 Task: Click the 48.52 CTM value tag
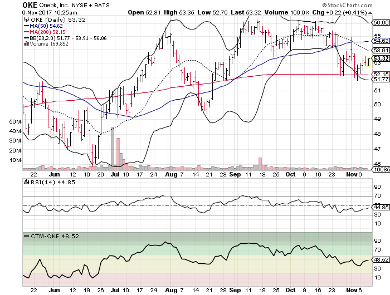point(381,260)
